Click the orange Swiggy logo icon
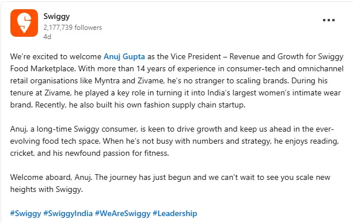 pyautogui.click(x=24, y=23)
